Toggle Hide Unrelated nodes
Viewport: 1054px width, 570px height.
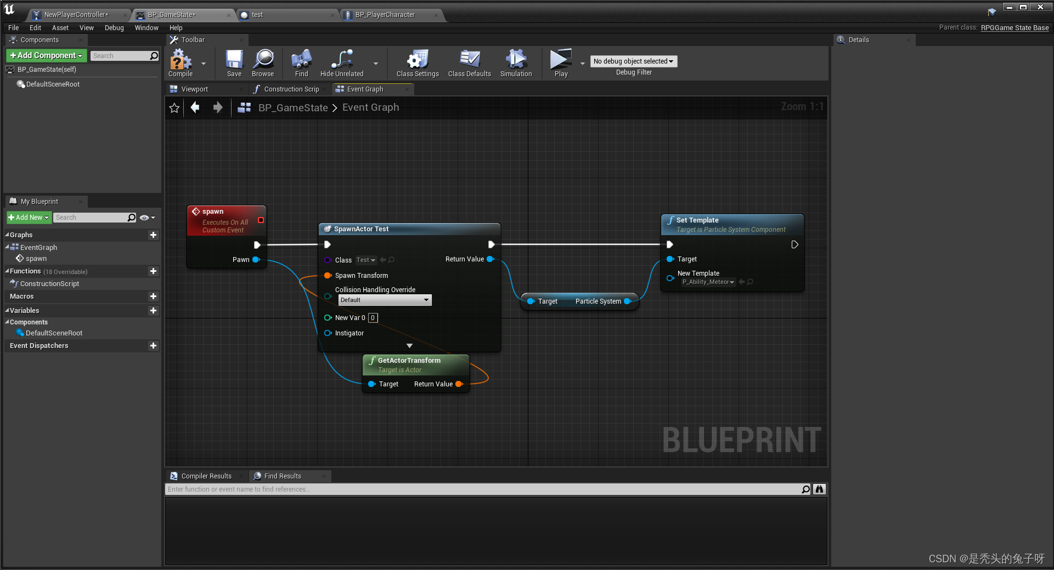click(x=341, y=62)
